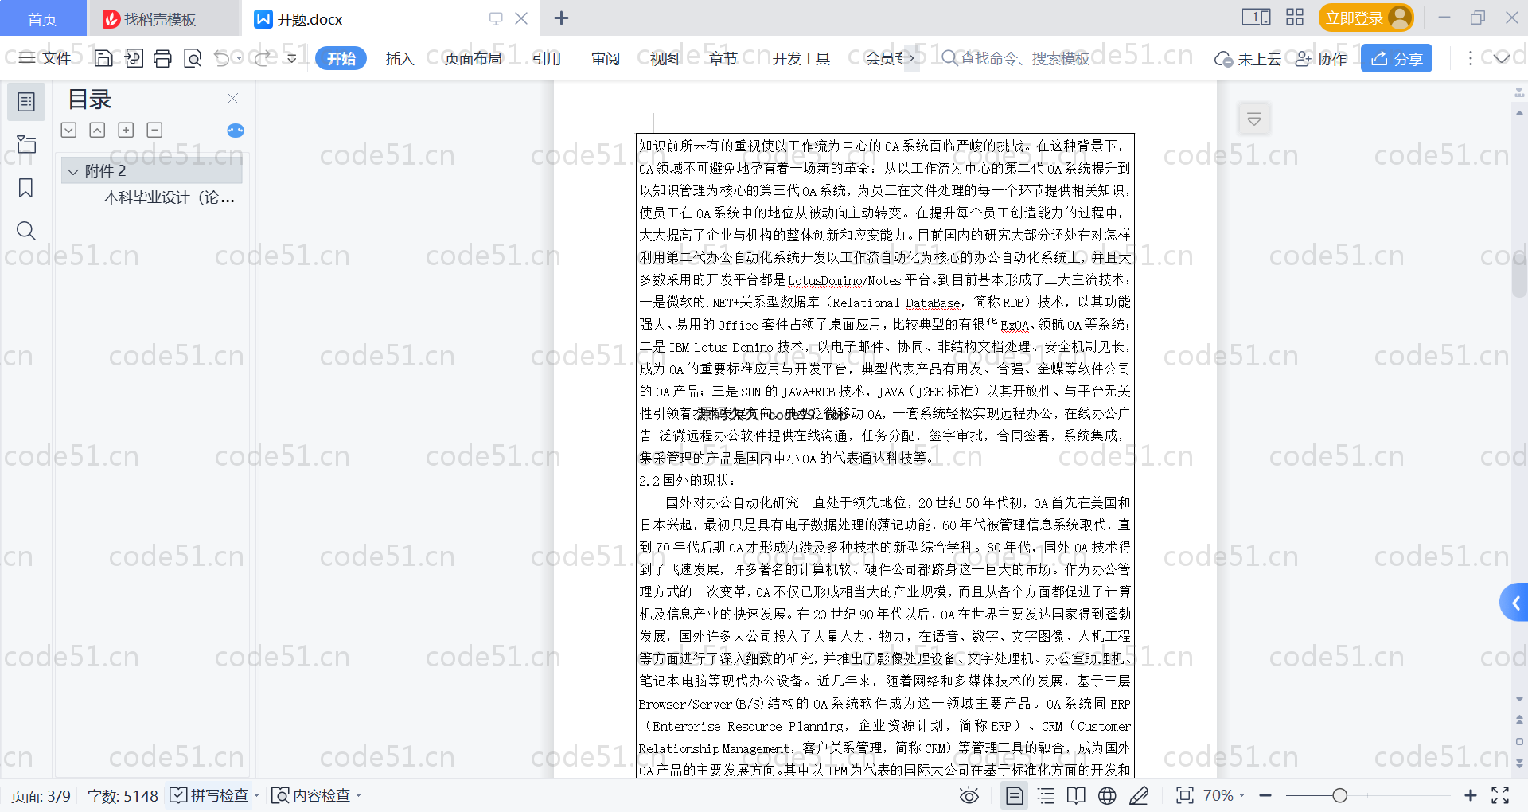Select the 本科毕业设计（论… outline entry

tap(169, 197)
